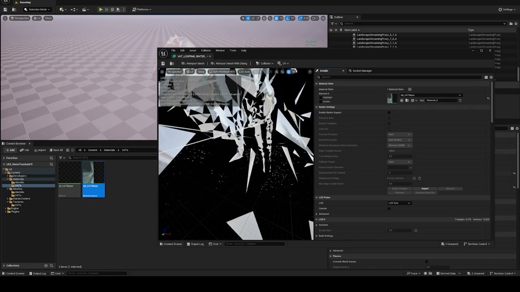Open the Platforms dropdown
The width and height of the screenshot is (520, 292).
click(142, 9)
